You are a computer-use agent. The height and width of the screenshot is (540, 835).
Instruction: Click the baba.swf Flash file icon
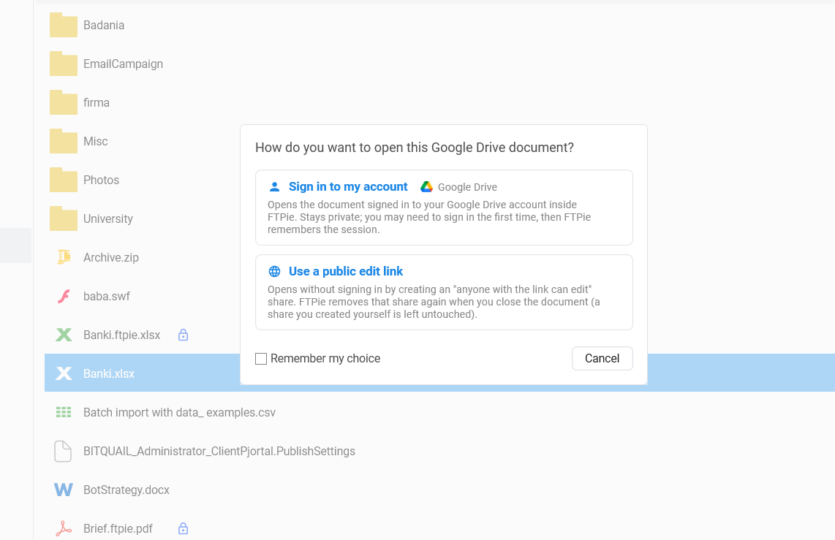coord(64,297)
